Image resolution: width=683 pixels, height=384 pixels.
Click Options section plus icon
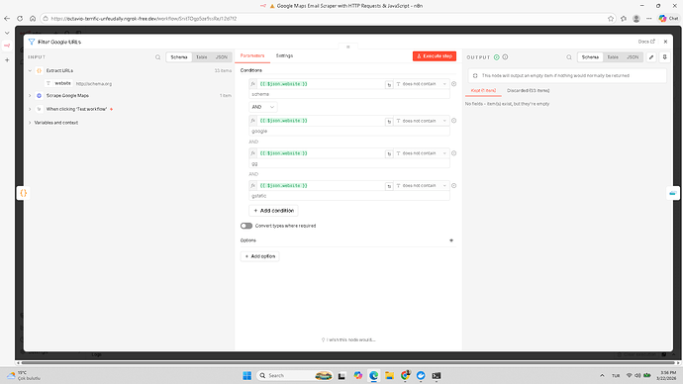[451, 240]
